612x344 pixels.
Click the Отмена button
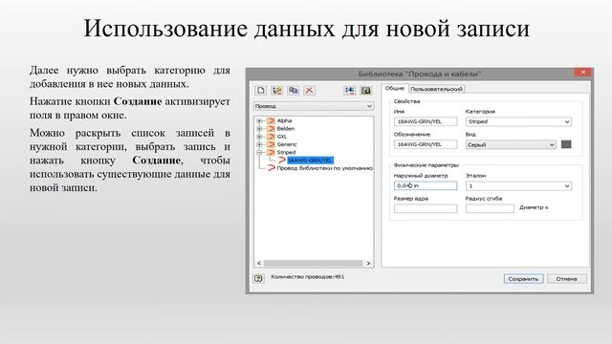(567, 279)
